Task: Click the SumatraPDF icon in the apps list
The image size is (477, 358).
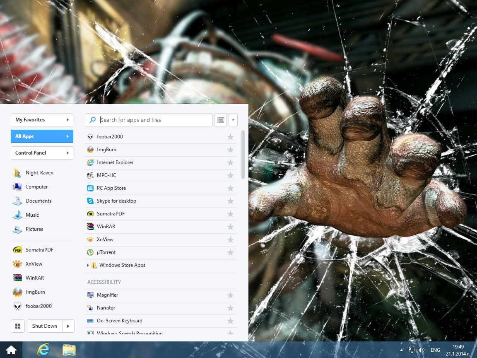Action: point(90,214)
